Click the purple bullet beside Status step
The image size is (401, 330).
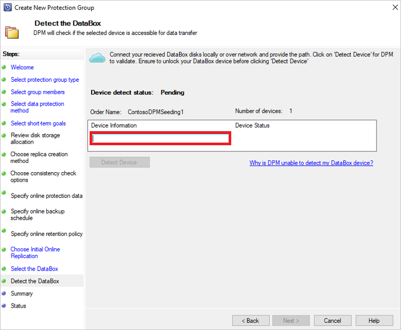coord(4,306)
